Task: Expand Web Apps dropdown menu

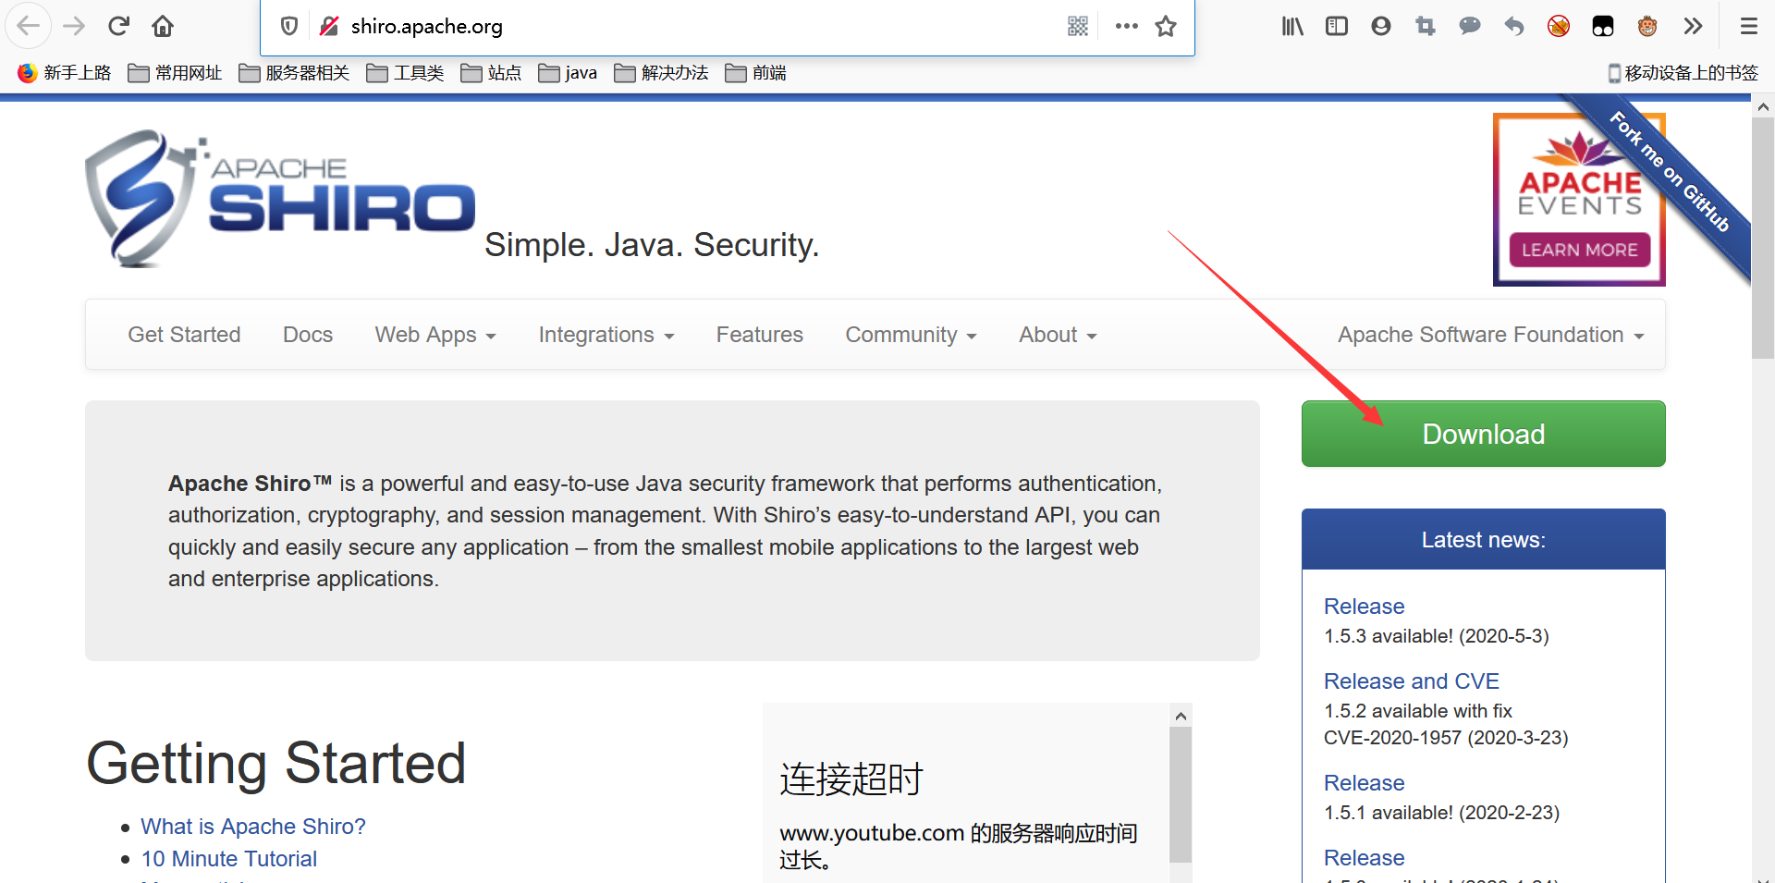Action: tap(435, 335)
